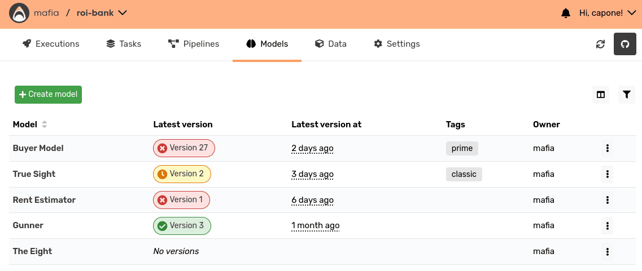Click the refresh icon in navigation bar
The height and width of the screenshot is (271, 642).
tap(600, 44)
